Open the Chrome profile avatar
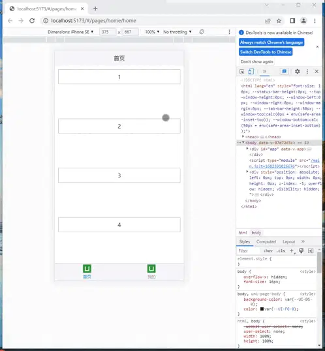This screenshot has width=325, height=351. (303, 21)
